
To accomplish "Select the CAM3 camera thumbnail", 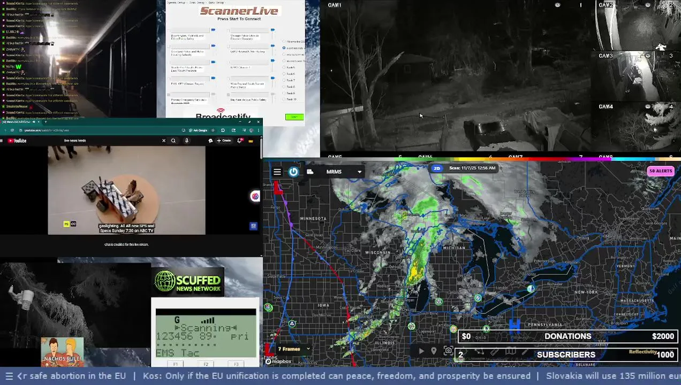I will [637, 76].
